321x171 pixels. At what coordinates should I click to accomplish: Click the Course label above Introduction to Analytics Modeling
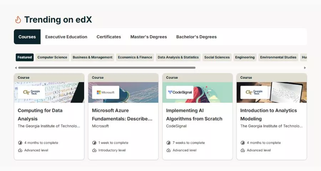[x=246, y=78]
